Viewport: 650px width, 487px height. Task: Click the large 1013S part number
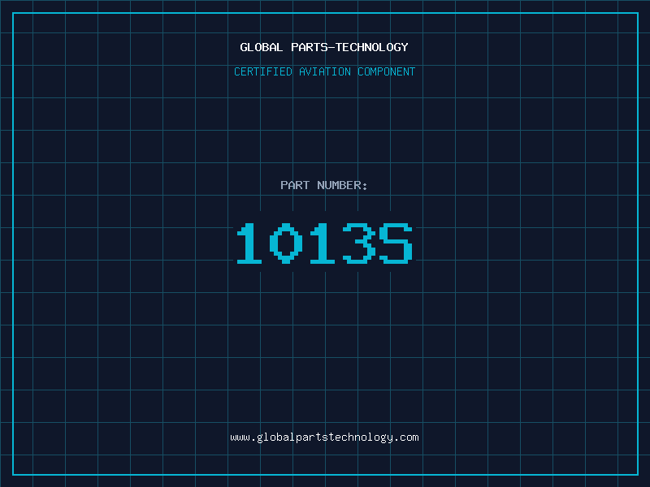pos(324,243)
